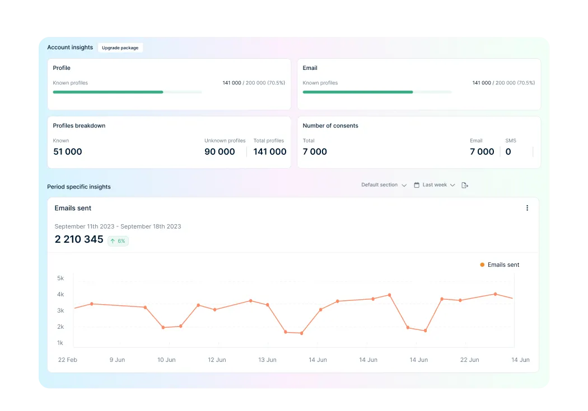The height and width of the screenshot is (411, 588).
Task: Click the Upgrade package button
Action: pos(120,48)
